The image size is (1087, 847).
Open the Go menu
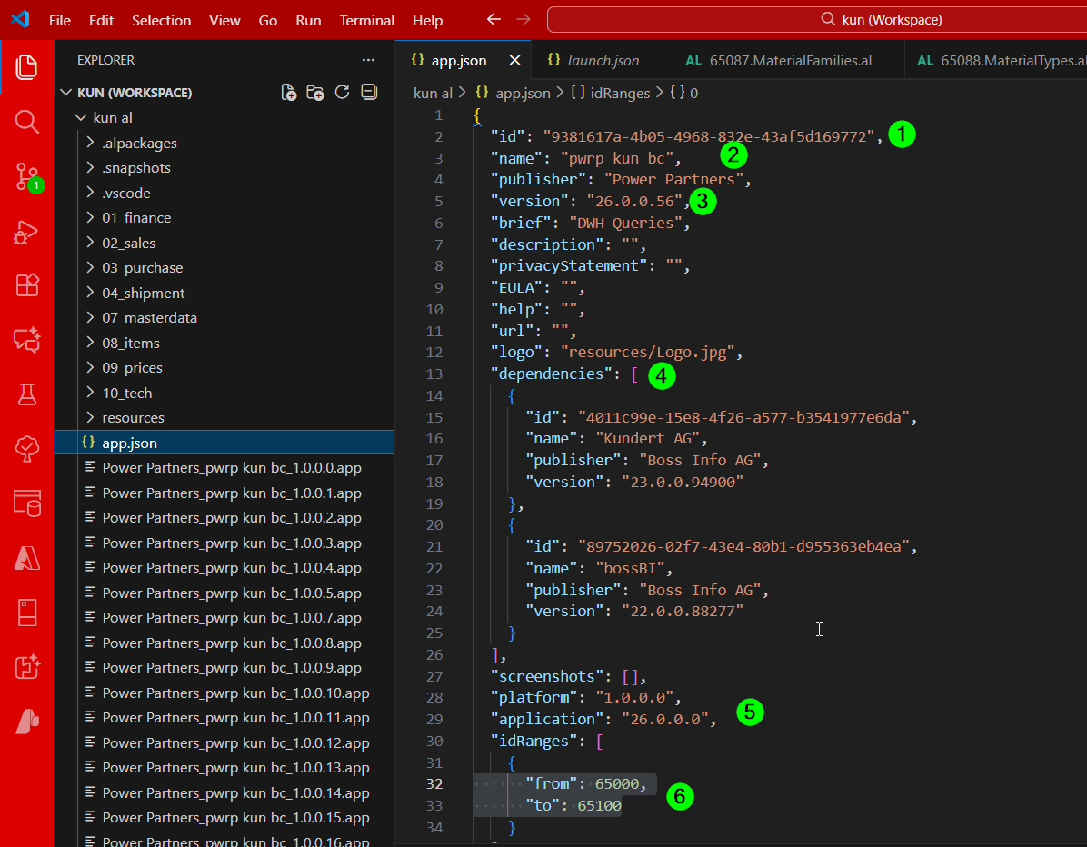(x=268, y=20)
